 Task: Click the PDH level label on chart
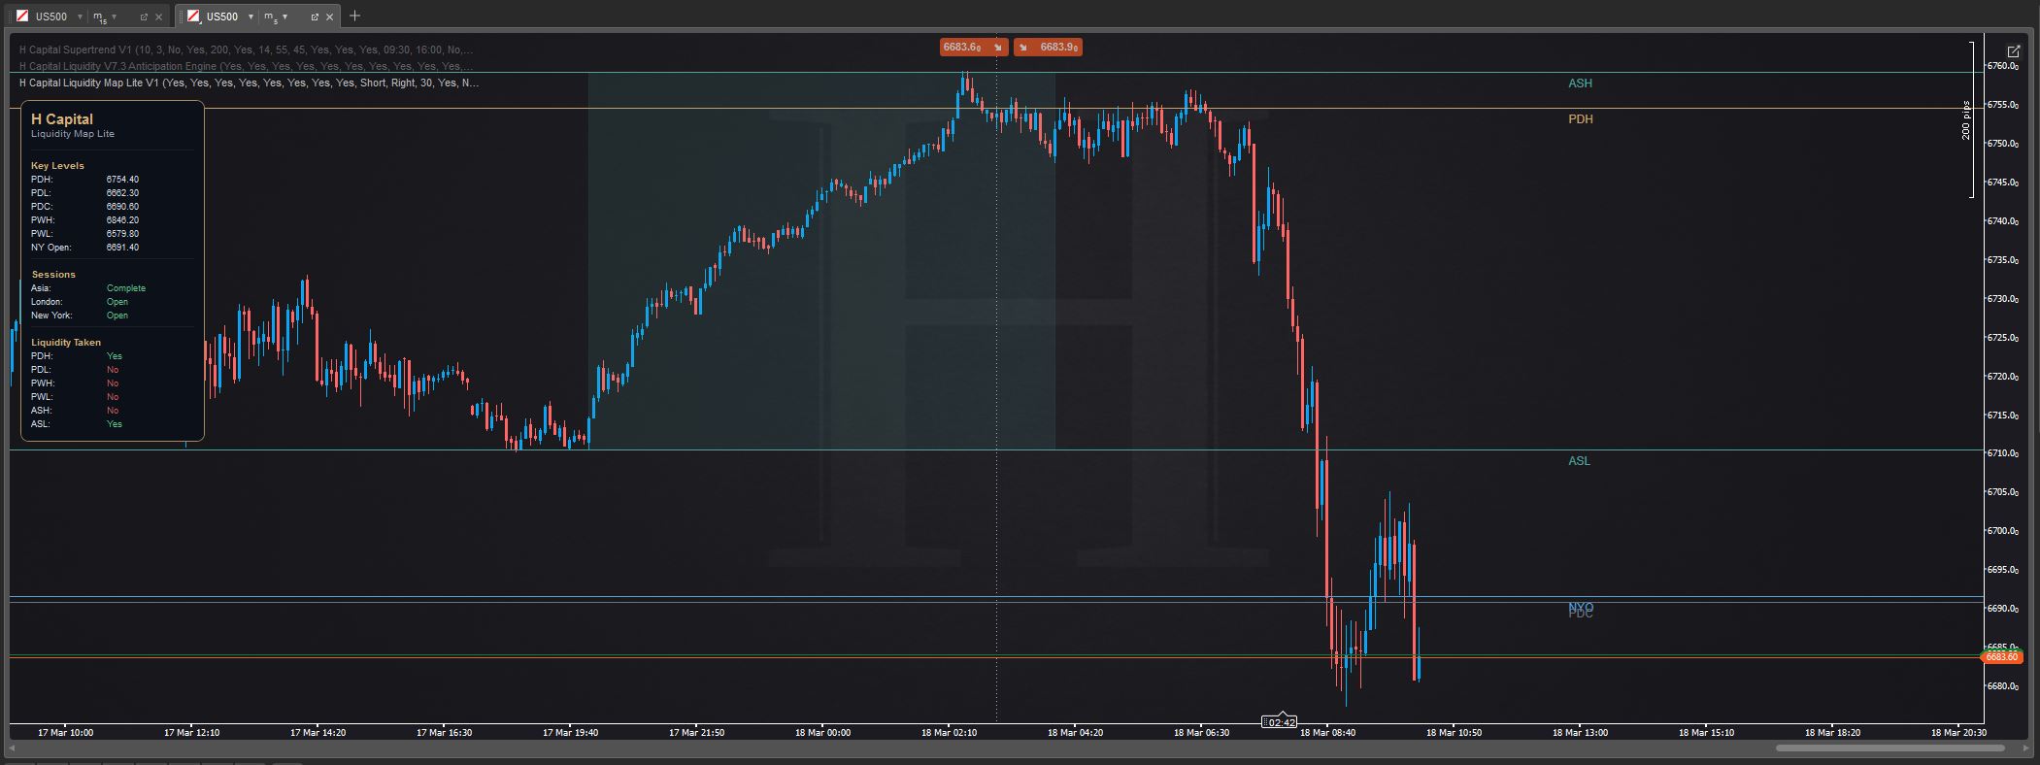1580,119
